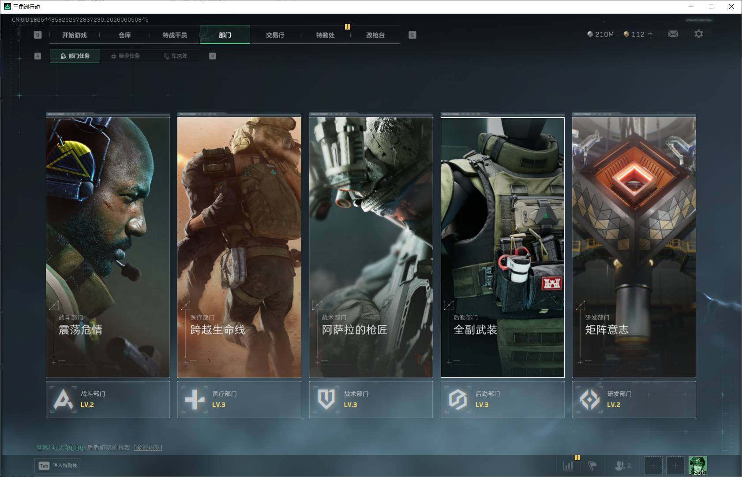Click the medical department cross emblem
The width and height of the screenshot is (742, 477).
(x=195, y=399)
